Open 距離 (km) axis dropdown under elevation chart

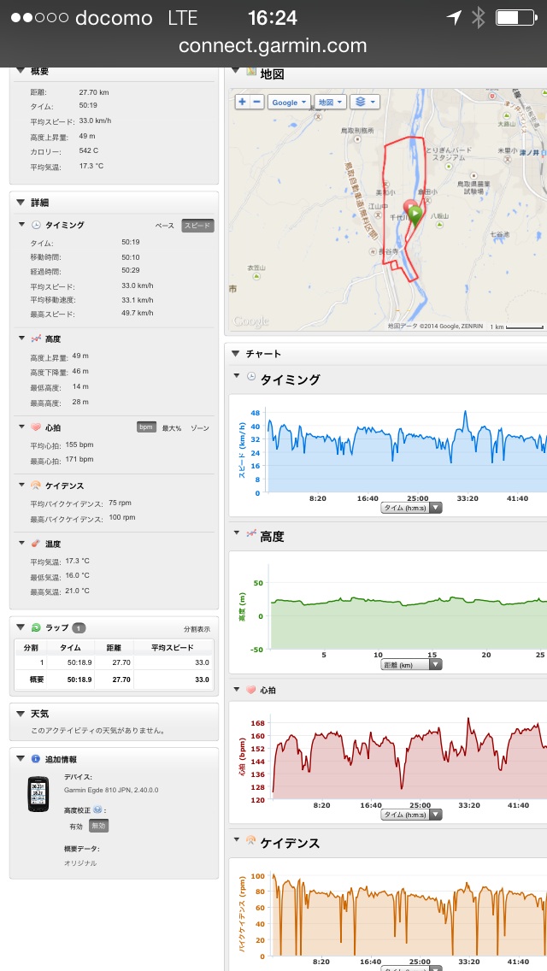tap(411, 664)
